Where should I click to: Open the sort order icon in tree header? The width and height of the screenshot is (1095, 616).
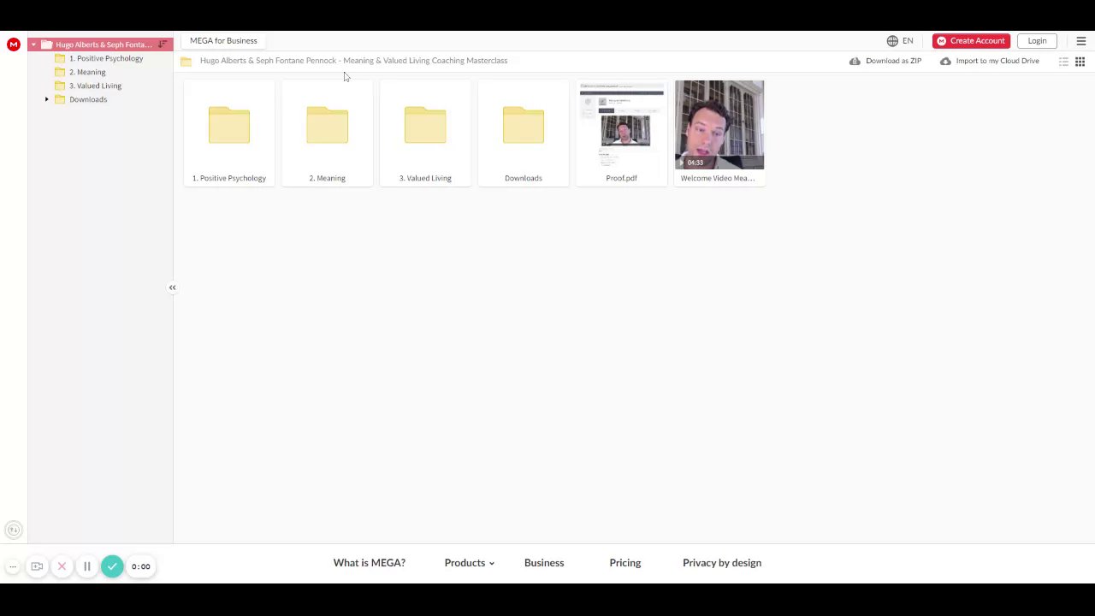point(163,44)
